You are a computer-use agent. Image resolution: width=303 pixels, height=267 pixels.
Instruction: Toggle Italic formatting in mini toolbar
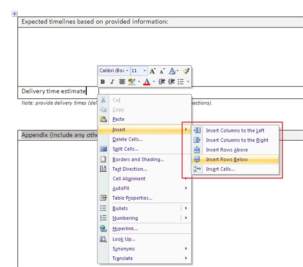click(112, 82)
